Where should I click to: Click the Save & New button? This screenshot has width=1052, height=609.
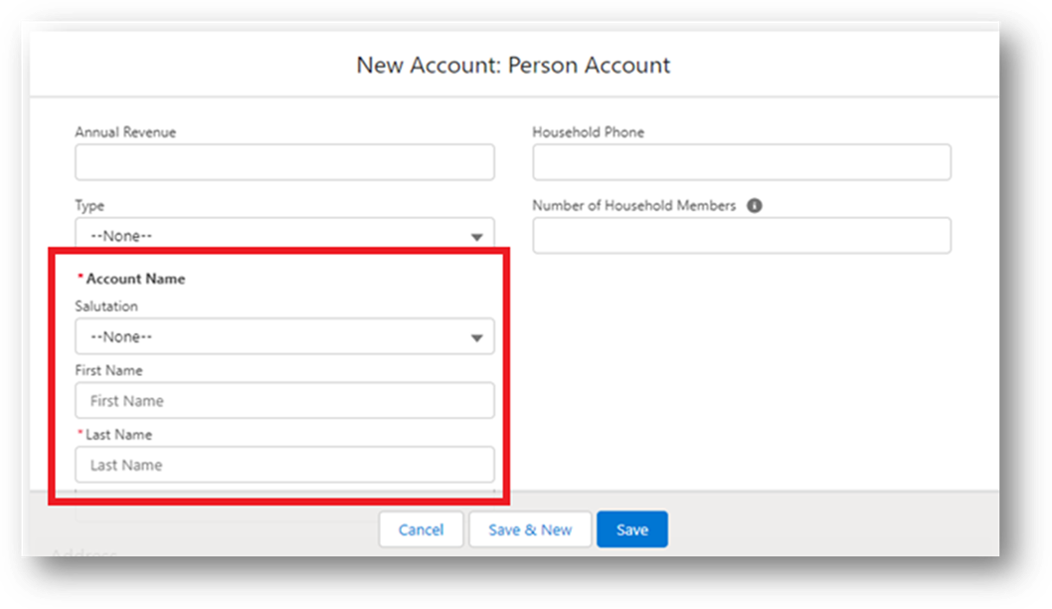pos(530,529)
